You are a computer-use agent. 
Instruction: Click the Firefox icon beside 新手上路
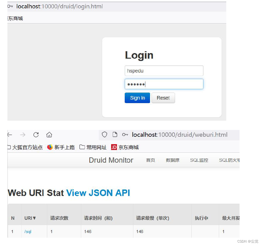[x=50, y=147]
